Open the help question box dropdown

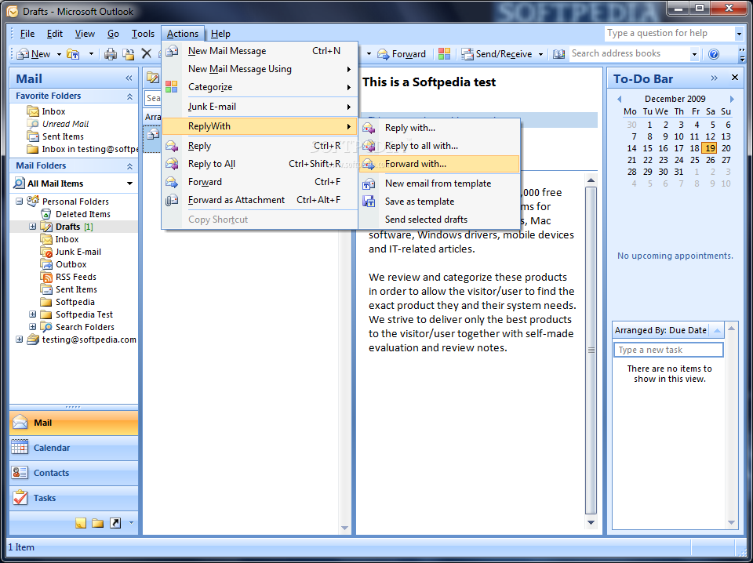(x=739, y=34)
